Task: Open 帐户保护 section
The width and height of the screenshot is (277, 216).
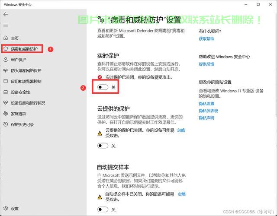Action: tap(19, 60)
